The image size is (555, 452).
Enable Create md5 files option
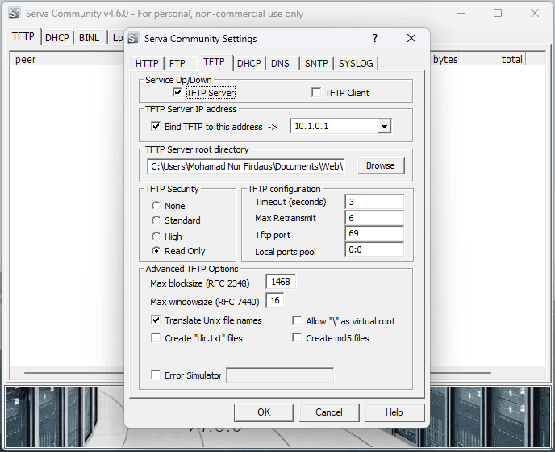tap(297, 338)
